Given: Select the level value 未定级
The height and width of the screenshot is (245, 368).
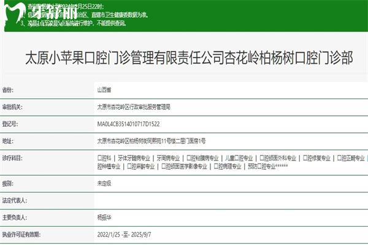Looking at the screenshot, I should point(104,183).
